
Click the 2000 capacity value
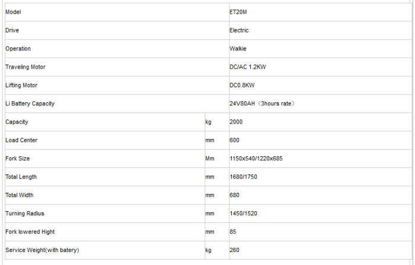[x=236, y=122]
